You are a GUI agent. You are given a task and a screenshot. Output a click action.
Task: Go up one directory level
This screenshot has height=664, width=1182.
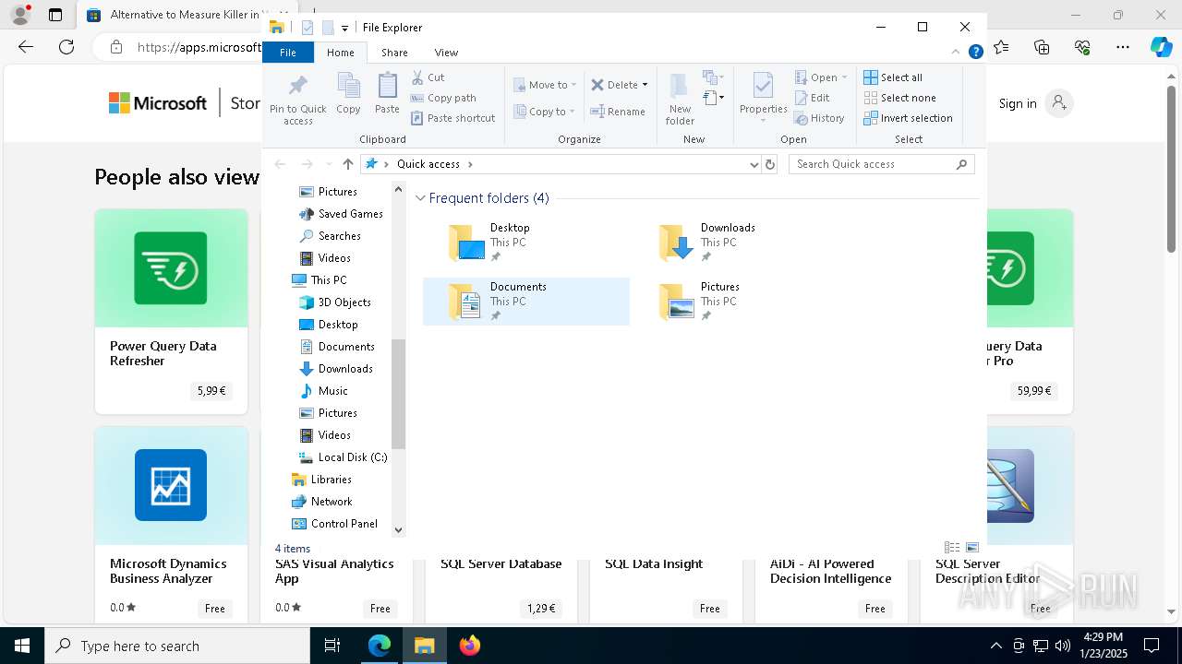347,164
